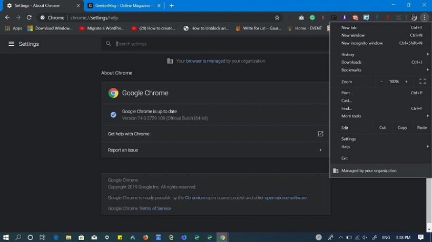
Task: Click the search magnifier icon in settings
Action: pyautogui.click(x=109, y=44)
